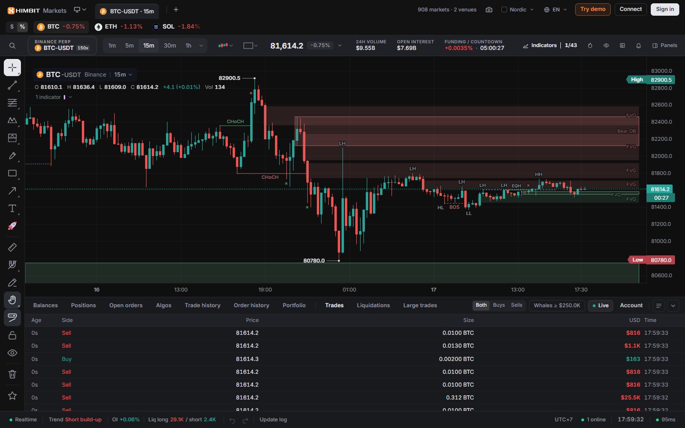
Task: Expand more timeframes chevron after 1h
Action: pos(201,46)
